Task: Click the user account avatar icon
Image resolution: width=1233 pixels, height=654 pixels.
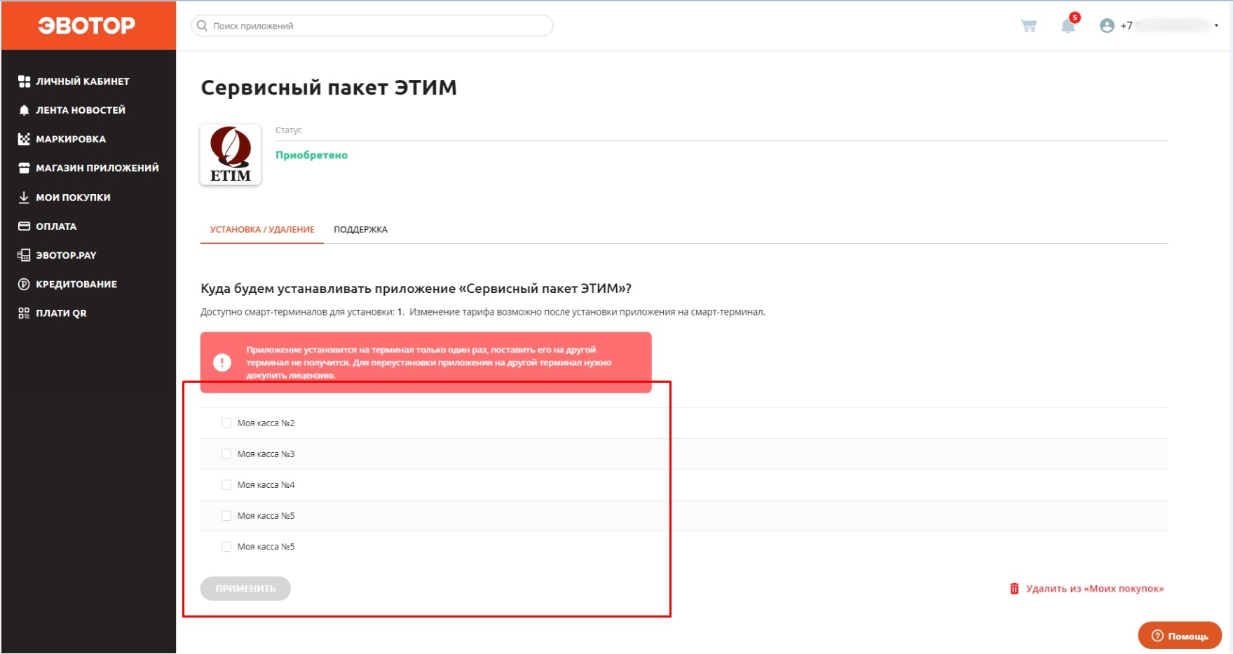Action: coord(1107,26)
